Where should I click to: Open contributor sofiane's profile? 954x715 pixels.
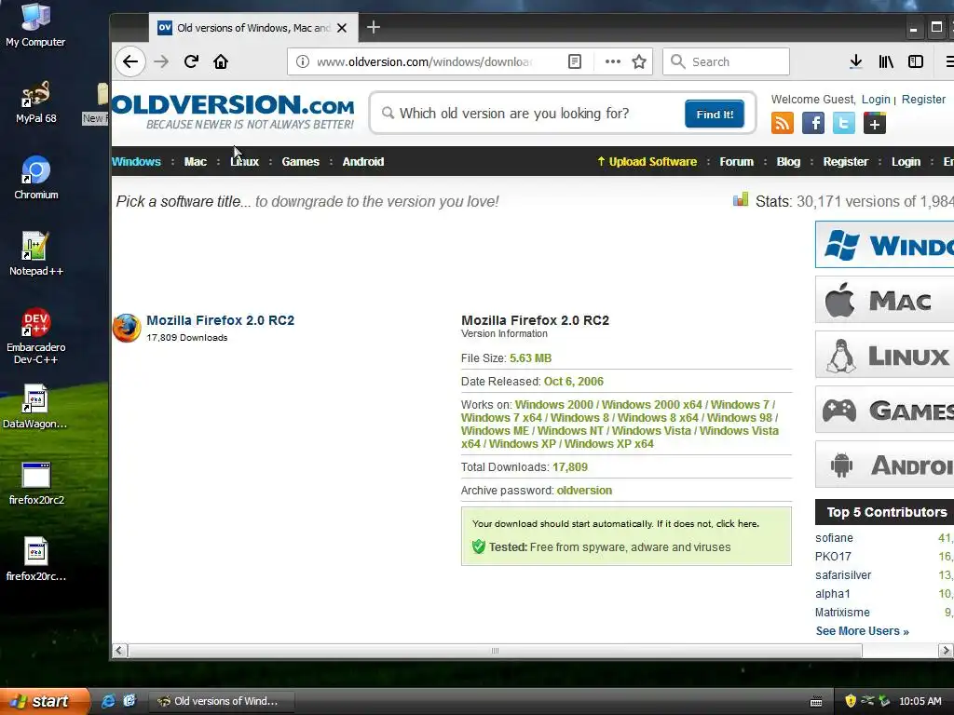[x=834, y=538]
